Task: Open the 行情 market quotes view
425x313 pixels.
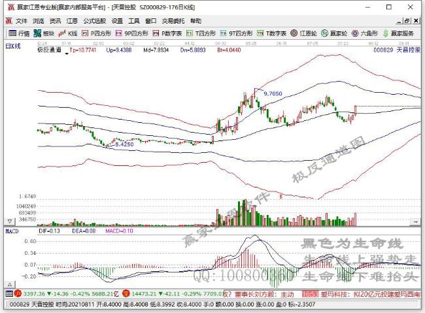Action: coord(19,33)
